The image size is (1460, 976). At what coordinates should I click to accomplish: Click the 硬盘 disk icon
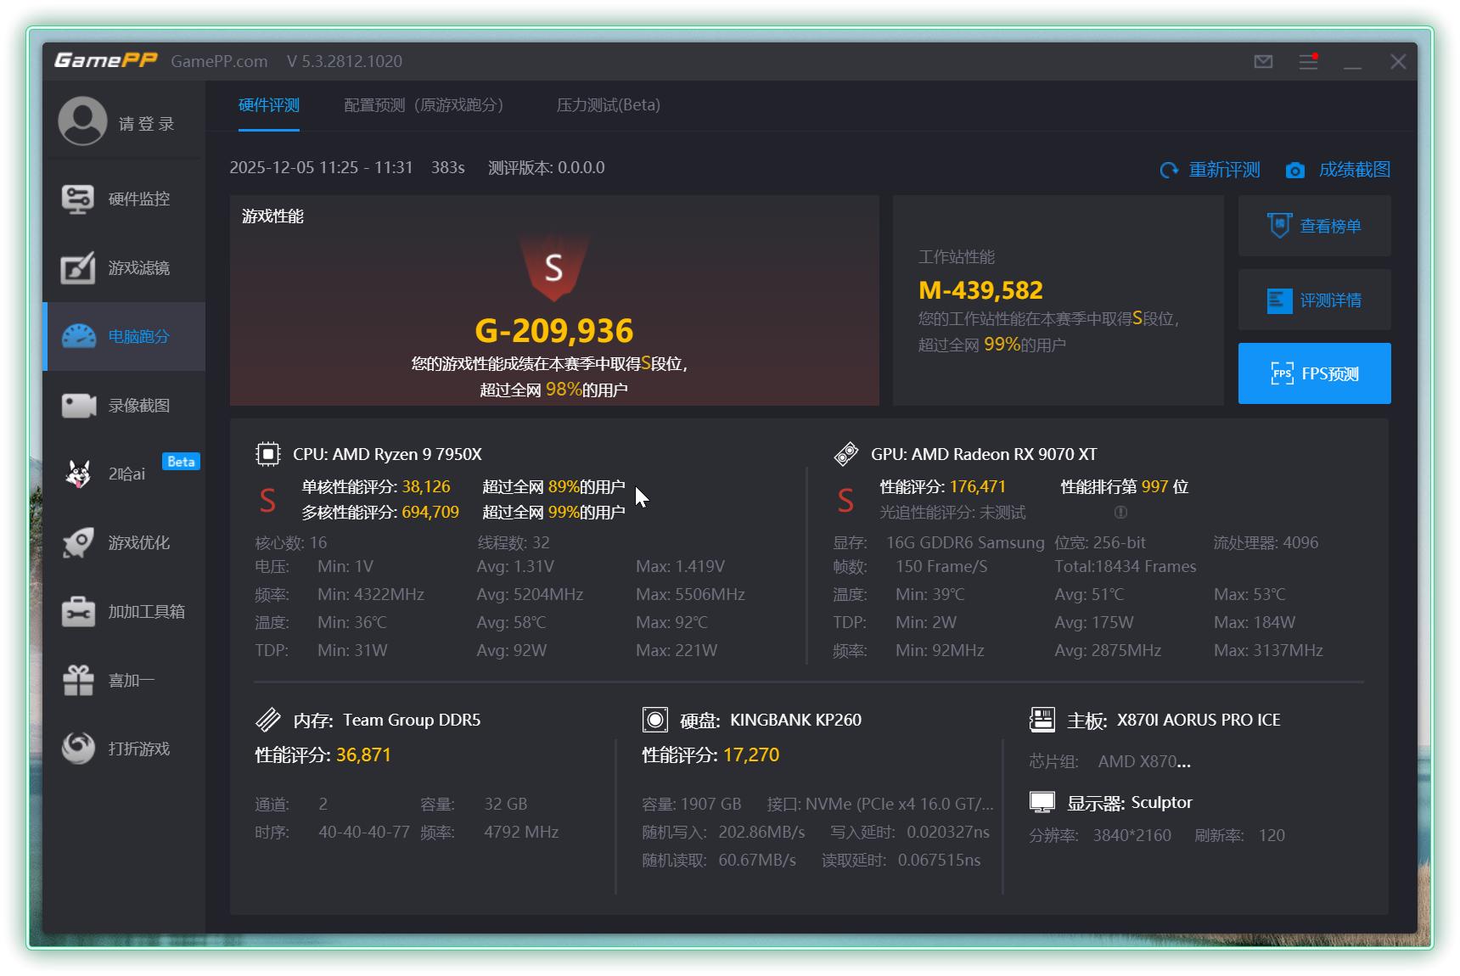(x=655, y=720)
